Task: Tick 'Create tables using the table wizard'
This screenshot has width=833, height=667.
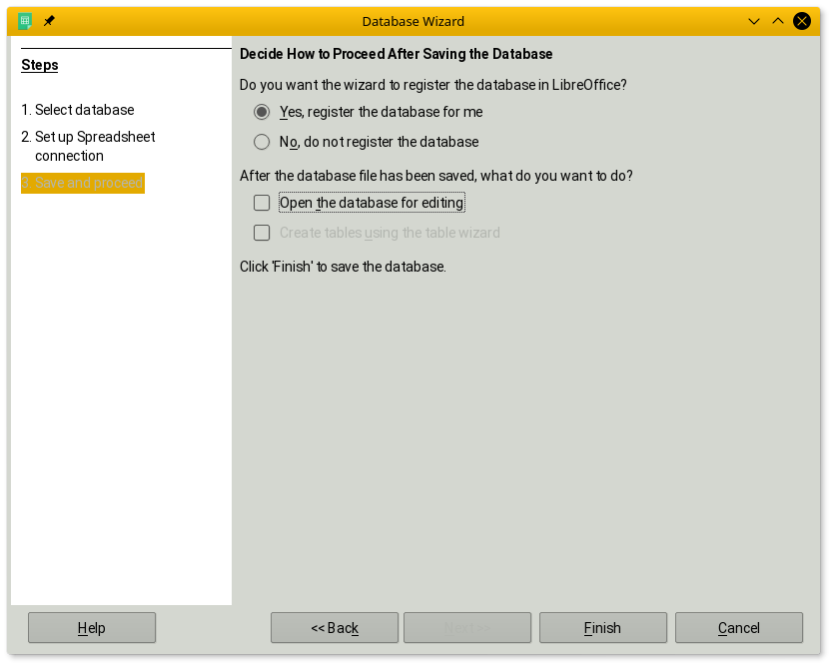Action: [x=262, y=233]
